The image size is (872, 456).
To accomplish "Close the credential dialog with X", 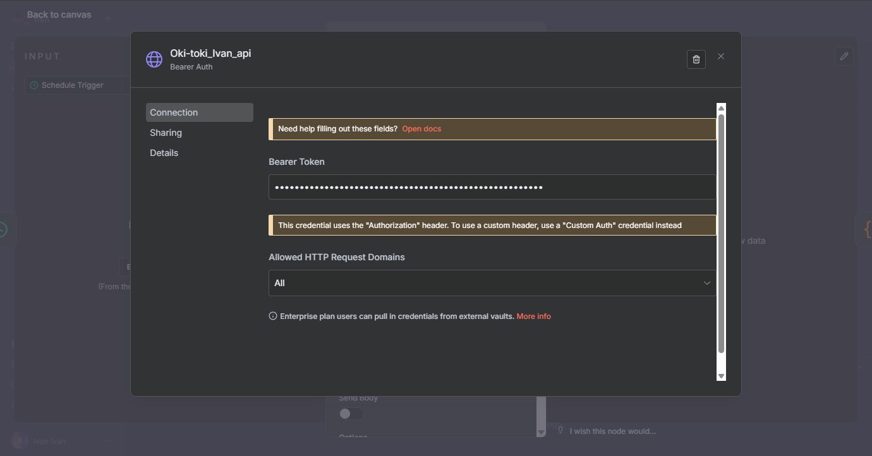I will pos(721,56).
